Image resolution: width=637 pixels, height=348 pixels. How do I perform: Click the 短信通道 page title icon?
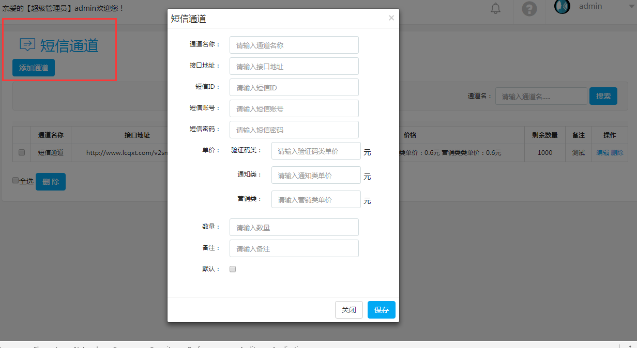(27, 45)
